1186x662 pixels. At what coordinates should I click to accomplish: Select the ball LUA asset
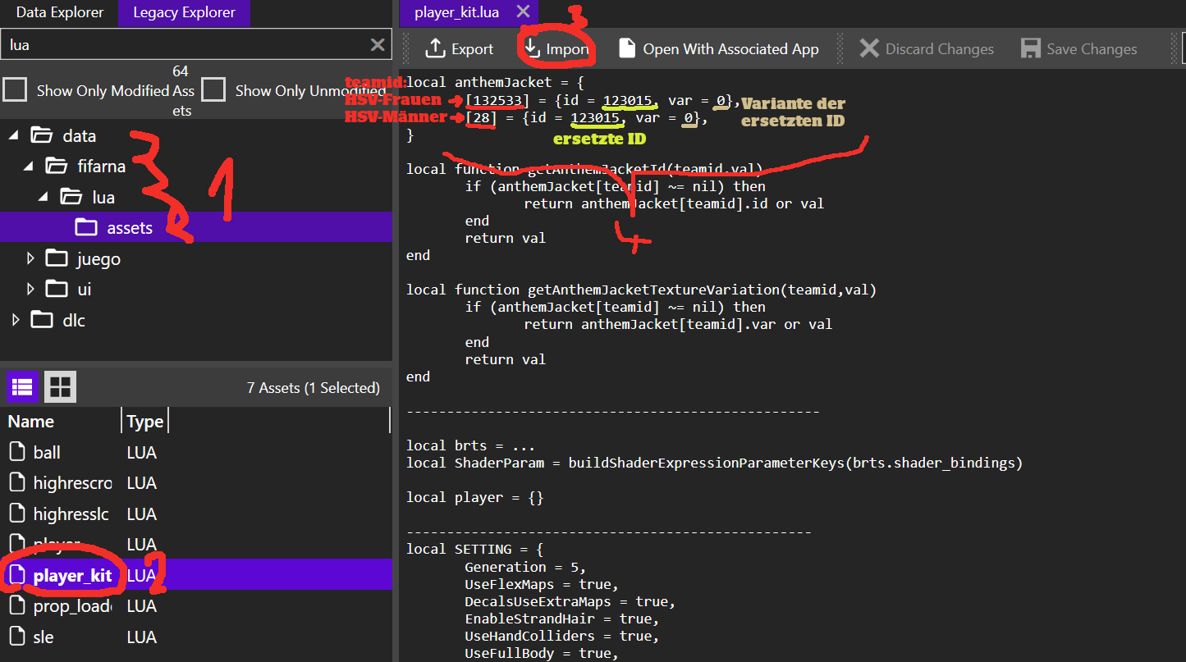[47, 453]
